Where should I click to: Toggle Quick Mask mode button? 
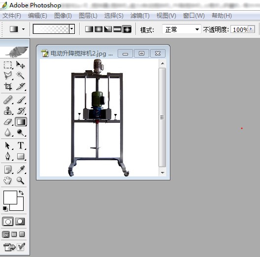tap(20, 222)
